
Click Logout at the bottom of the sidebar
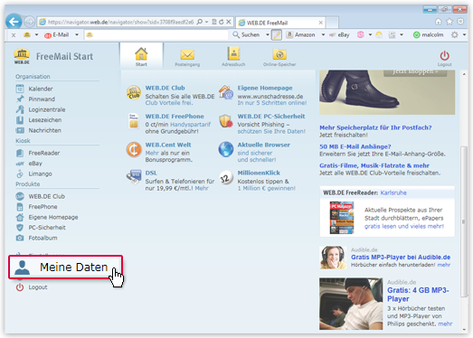point(32,287)
